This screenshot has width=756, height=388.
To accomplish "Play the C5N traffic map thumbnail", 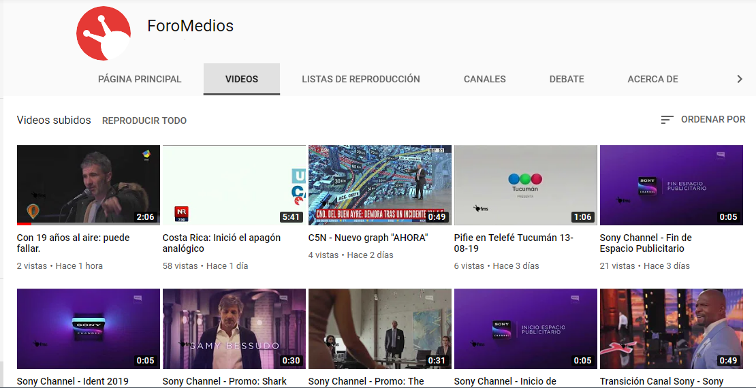I will point(380,185).
